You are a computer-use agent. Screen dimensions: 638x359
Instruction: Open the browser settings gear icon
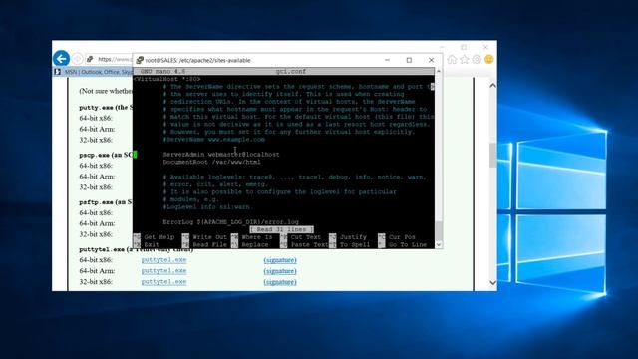click(477, 60)
